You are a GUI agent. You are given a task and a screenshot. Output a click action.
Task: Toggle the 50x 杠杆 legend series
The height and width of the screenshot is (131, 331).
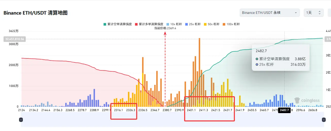point(212,24)
